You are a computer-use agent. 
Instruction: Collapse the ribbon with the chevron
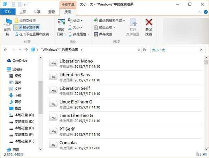click(200, 12)
